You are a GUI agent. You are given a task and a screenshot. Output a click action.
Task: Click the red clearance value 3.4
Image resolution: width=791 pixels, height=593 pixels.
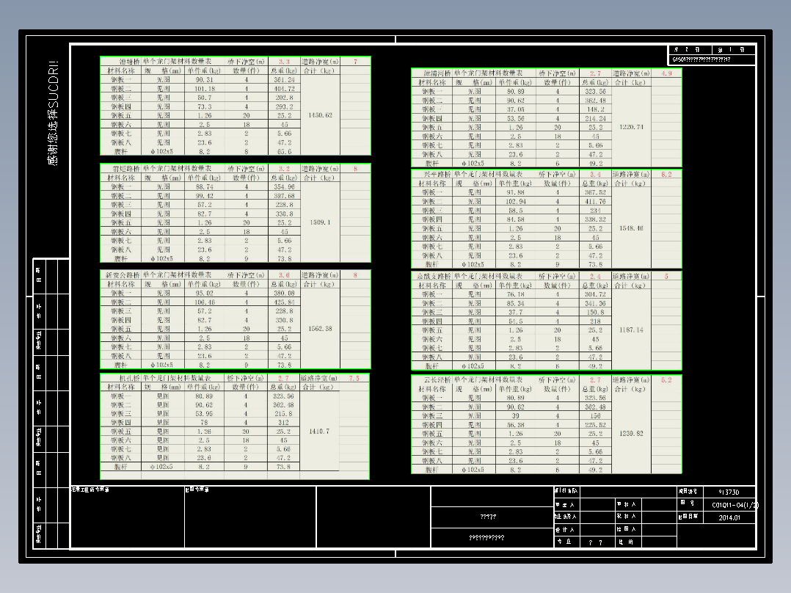[x=595, y=174]
